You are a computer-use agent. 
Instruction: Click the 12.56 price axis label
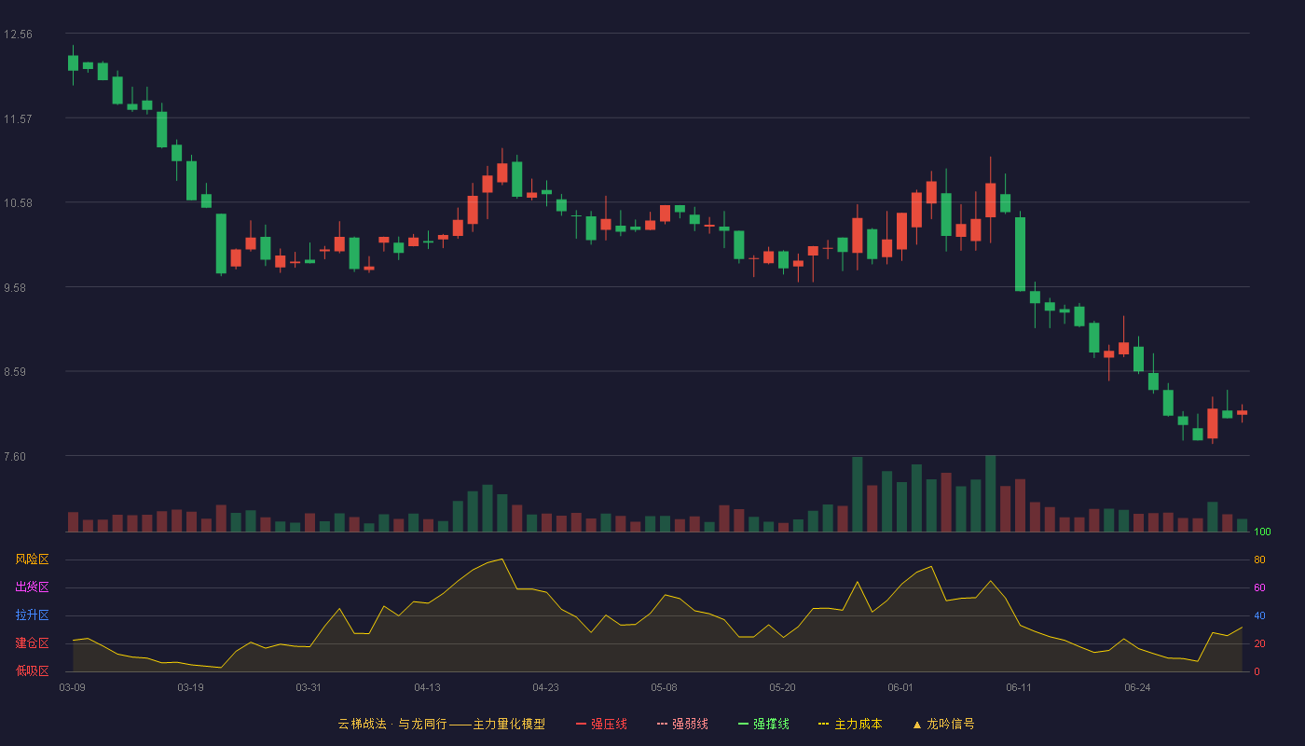(18, 35)
